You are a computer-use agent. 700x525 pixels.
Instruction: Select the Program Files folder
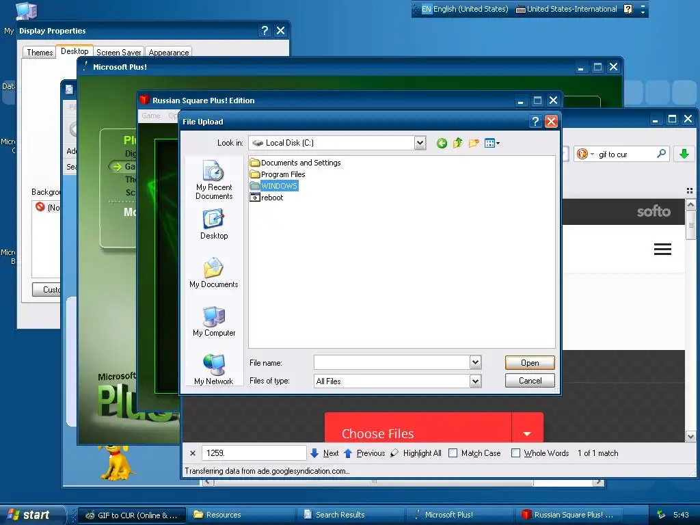click(x=278, y=174)
